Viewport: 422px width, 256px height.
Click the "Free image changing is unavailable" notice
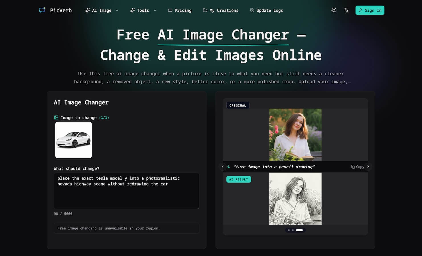126,228
